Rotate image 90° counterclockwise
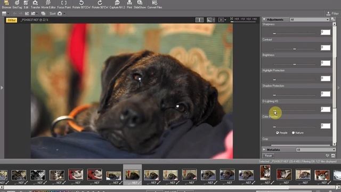341x192 pixels. tap(81, 4)
